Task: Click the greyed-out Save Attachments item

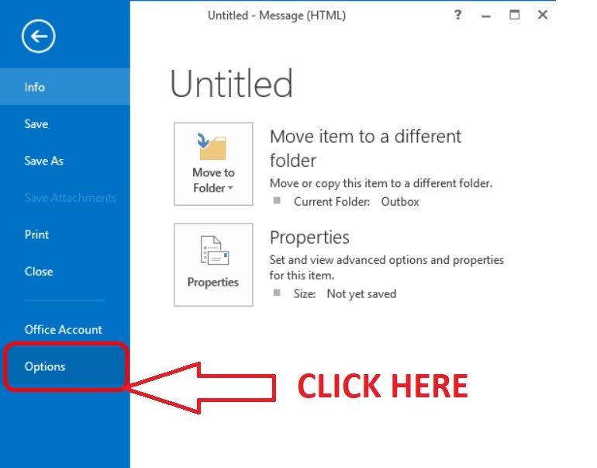Action: tap(71, 198)
